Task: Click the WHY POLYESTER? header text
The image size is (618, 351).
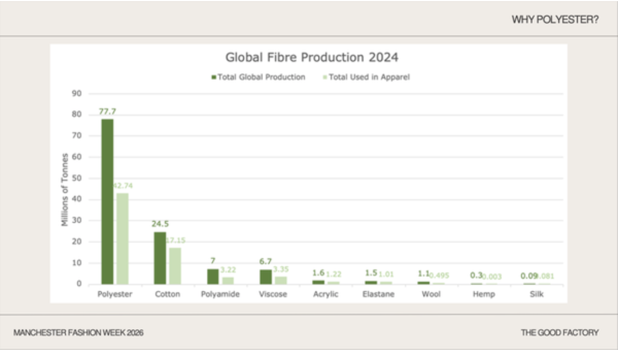Action: click(555, 19)
